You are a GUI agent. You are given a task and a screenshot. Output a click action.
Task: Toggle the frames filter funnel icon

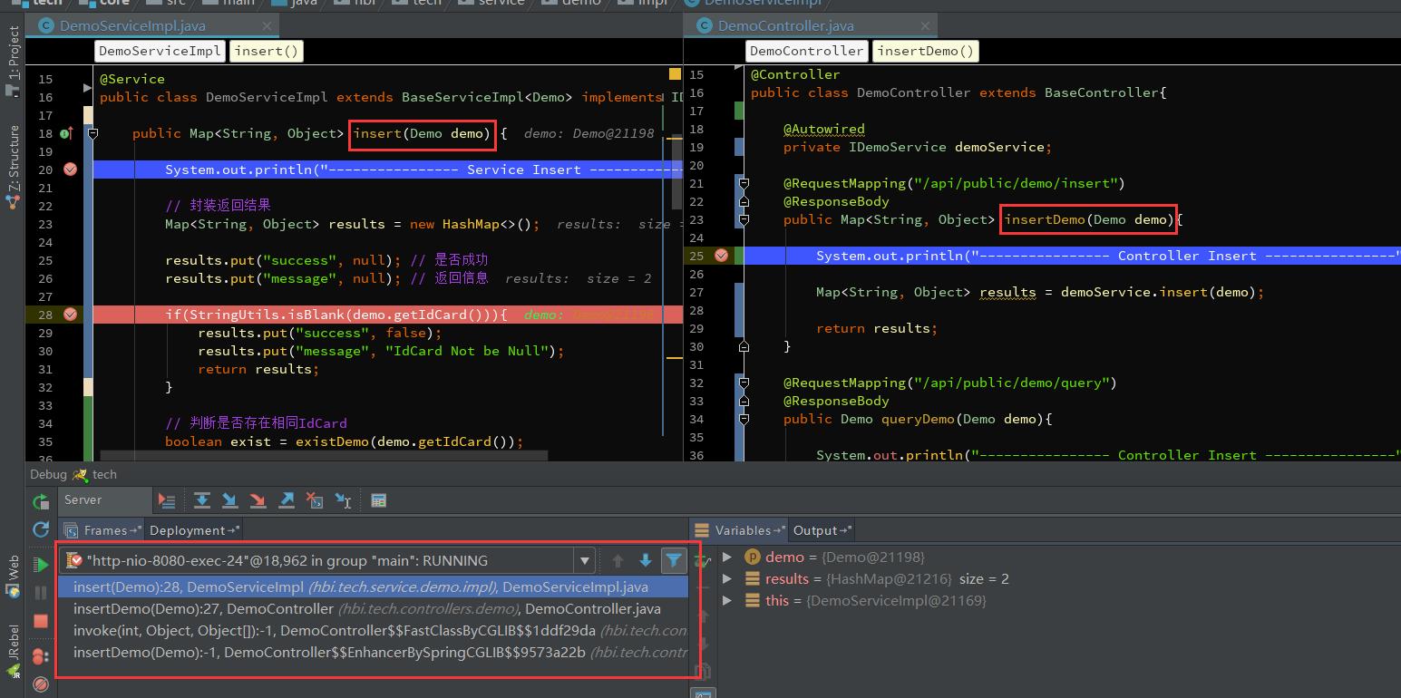click(674, 560)
